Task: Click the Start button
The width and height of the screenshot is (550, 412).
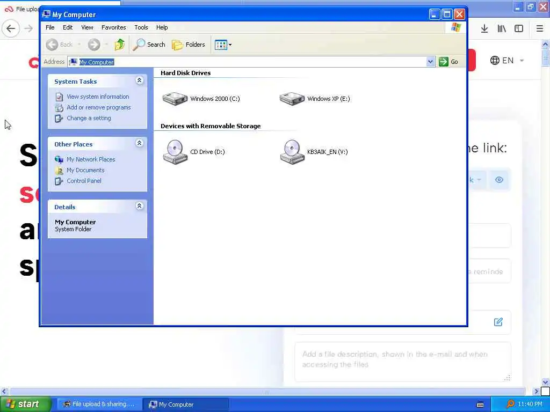Action: pyautogui.click(x=26, y=404)
